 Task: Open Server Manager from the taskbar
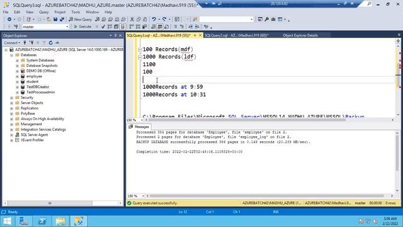[24, 221]
